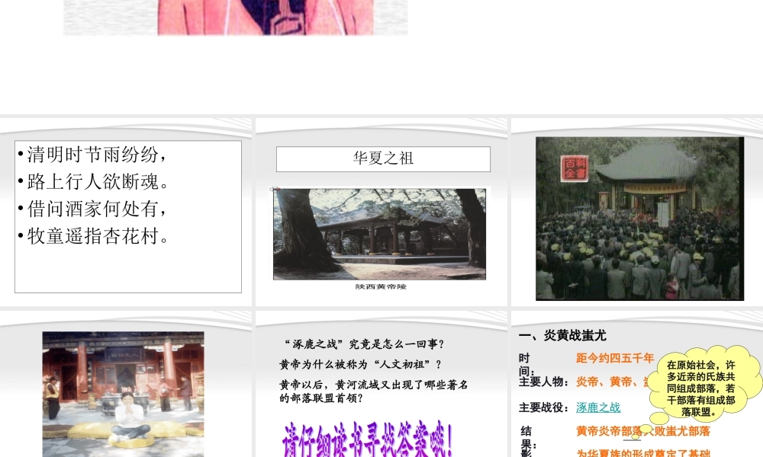The image size is (763, 457).
Task: Select the question about “人文初祖”
Action: pyautogui.click(x=361, y=364)
